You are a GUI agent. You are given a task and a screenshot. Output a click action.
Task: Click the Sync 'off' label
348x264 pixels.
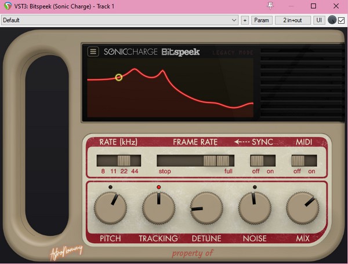point(256,171)
